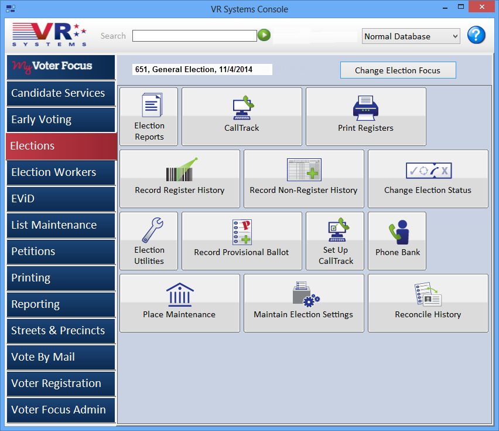Maximize the VR Systems Console window

tap(461, 7)
